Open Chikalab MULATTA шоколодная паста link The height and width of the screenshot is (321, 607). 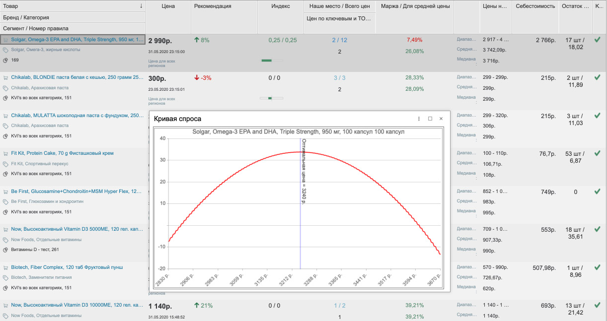click(77, 116)
